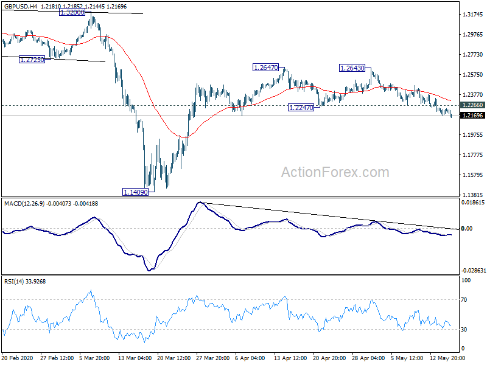Screen dimensions: 487x365
Task: Click the 1.26470 peak label
Action: 266,68
